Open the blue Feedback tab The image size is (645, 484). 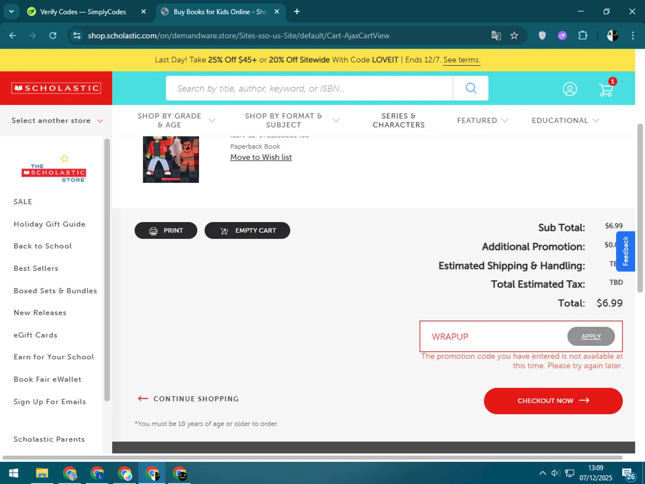click(626, 251)
